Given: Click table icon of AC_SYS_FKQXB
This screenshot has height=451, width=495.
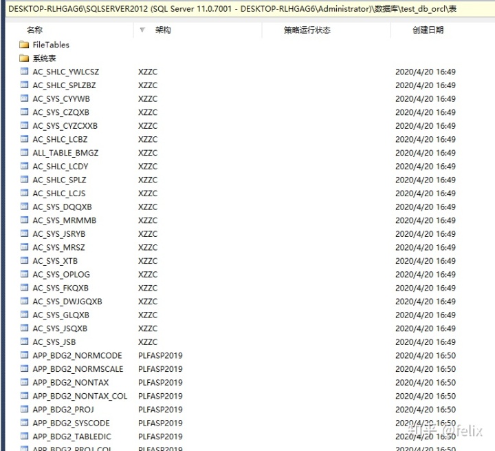Looking at the screenshot, I should tap(24, 288).
